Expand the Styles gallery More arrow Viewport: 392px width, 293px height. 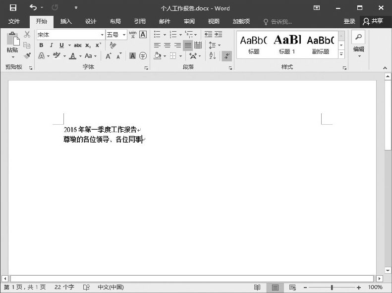click(341, 54)
